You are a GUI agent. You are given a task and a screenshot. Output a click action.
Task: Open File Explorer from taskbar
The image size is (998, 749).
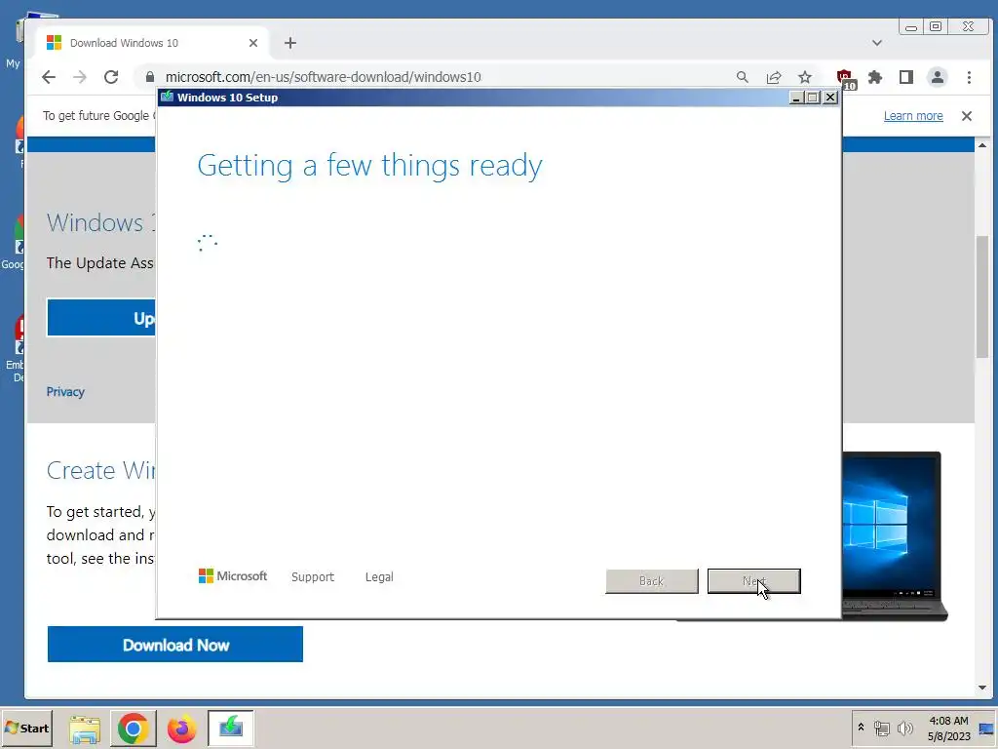coord(85,729)
